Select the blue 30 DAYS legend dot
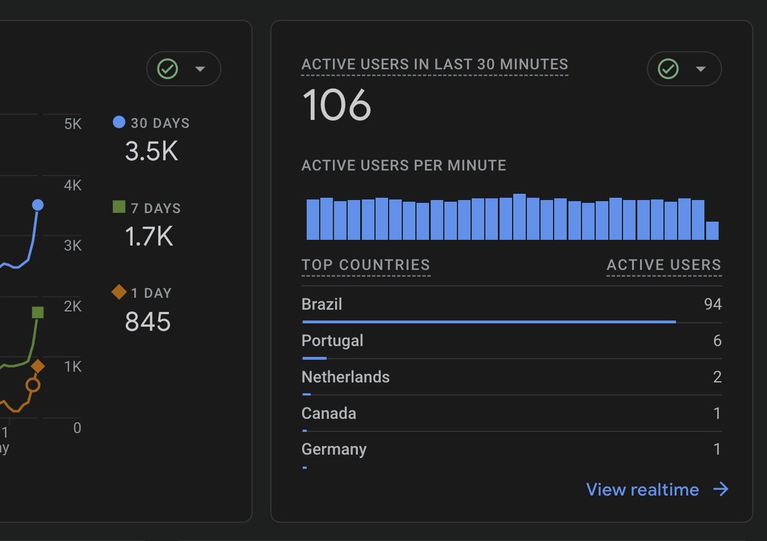The image size is (767, 541). pos(119,122)
